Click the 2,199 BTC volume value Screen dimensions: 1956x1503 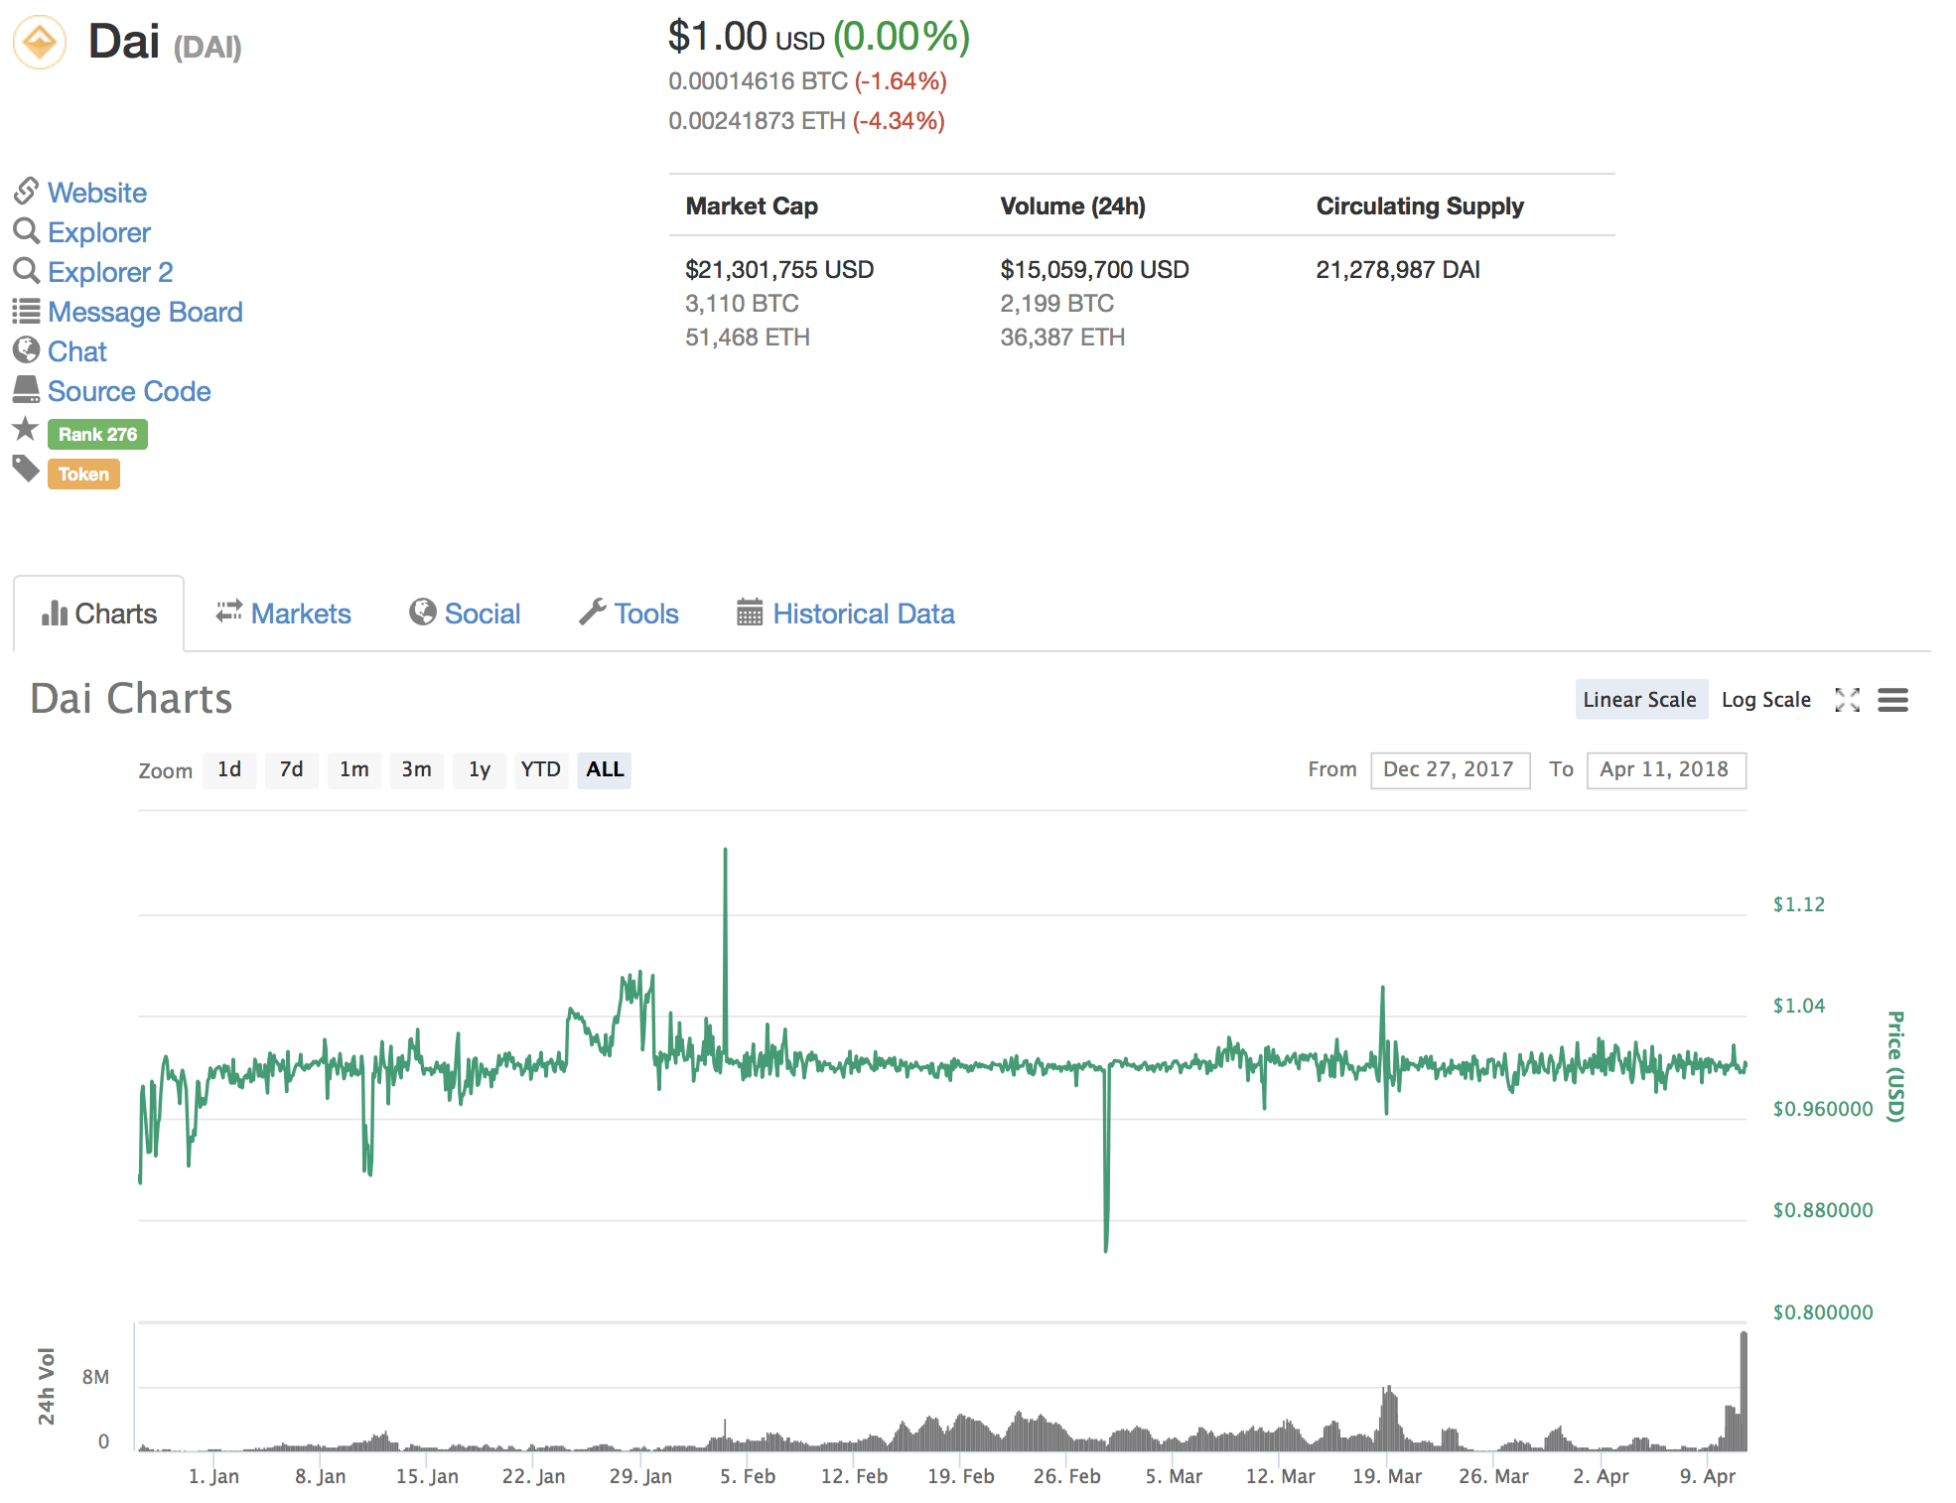[1056, 303]
